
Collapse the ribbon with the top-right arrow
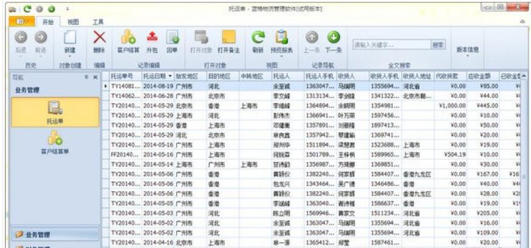(x=523, y=22)
